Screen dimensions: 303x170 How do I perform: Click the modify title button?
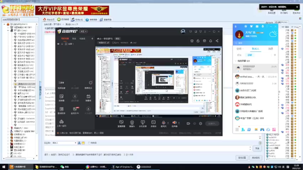(117, 39)
